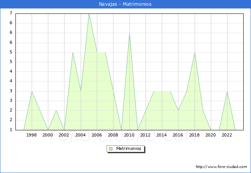Select the 2000 label on the x-axis
This screenshot has height=173, width=251.
pos(48,135)
